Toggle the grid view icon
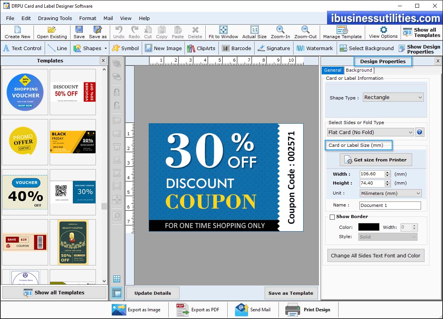This screenshot has width=443, height=319. tap(116, 279)
